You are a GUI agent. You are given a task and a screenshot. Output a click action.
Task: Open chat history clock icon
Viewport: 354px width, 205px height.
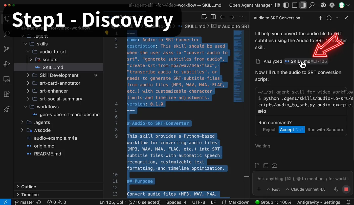pos(329,18)
